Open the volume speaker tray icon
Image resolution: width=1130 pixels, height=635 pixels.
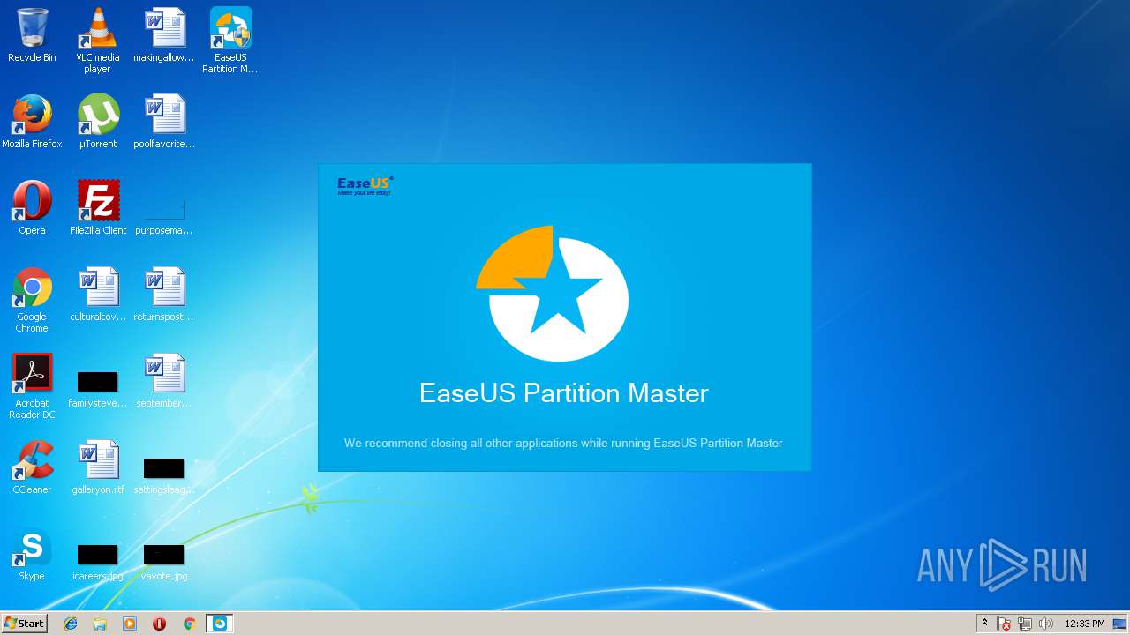pyautogui.click(x=1046, y=624)
